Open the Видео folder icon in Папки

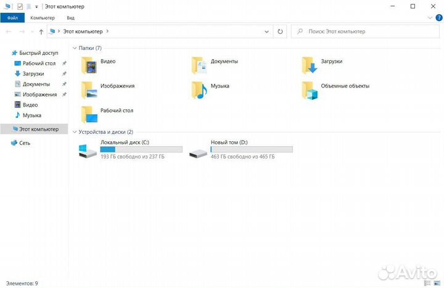[89, 66]
